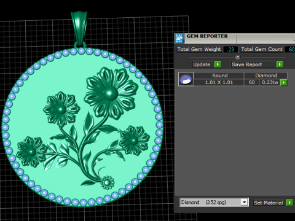Click the GEM REPORTER title bar
295x221 pixels.
tap(235, 38)
